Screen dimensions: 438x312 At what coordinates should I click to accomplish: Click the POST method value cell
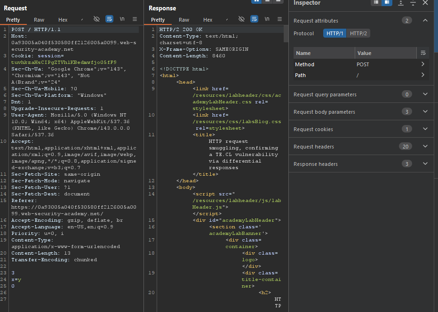click(363, 64)
